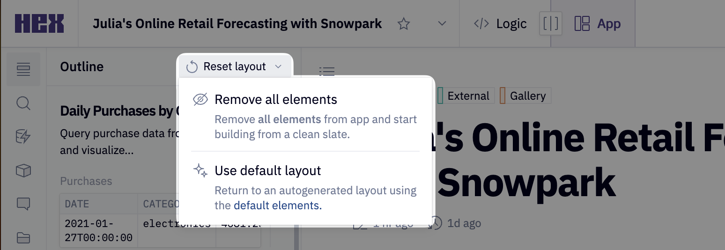
Task: Choose Remove all elements from the menu
Action: click(275, 100)
